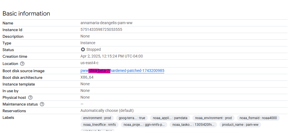Viewport: 297px width, 133px height.
Task: Click the Basic information section heading
Action: 26,14
